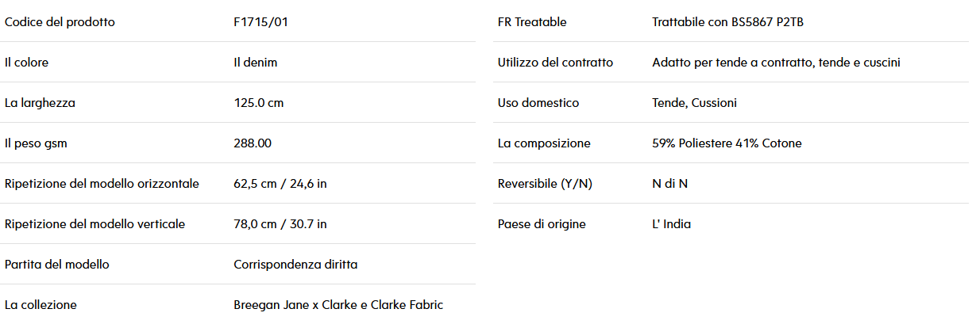The width and height of the screenshot is (976, 328).
Task: Select the country value L' India
Action: pos(671,224)
